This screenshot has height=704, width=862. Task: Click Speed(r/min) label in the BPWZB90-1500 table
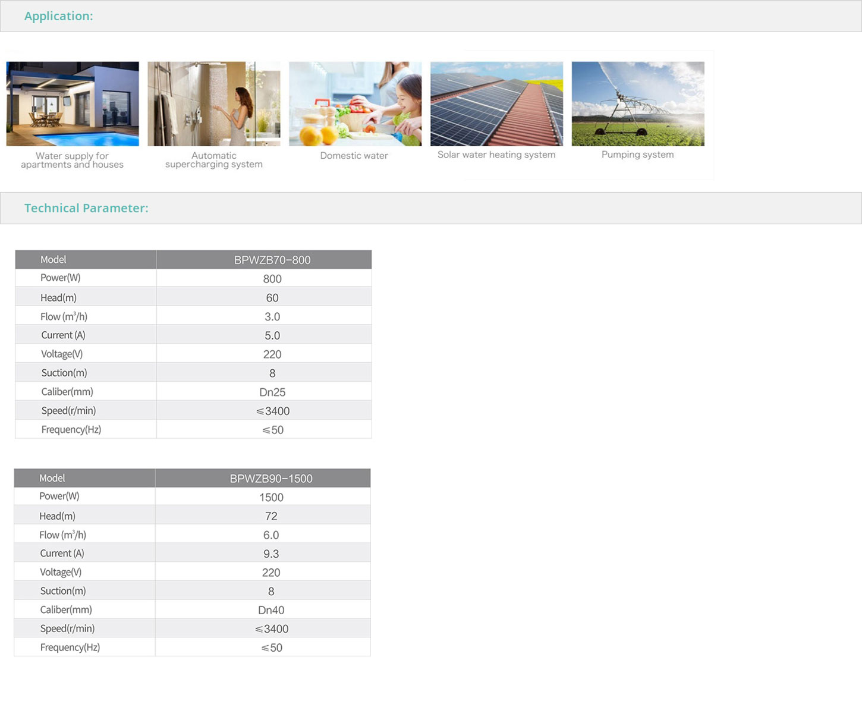point(67,628)
